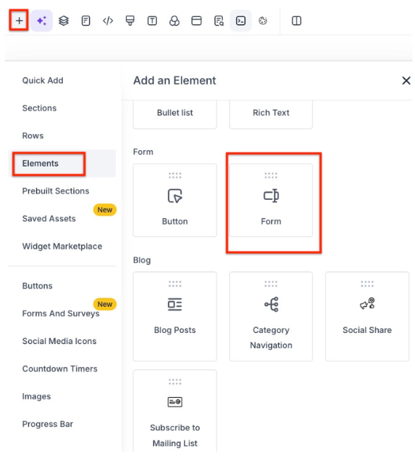Click the terminal console icon in toolbar

tap(241, 21)
